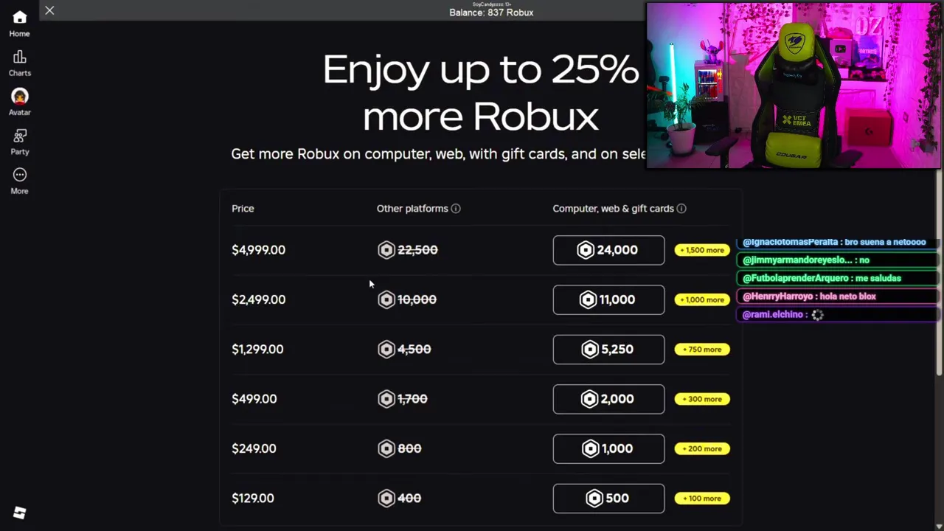Show info for Computer, web & gift cards
The width and height of the screenshot is (944, 531).
(681, 209)
